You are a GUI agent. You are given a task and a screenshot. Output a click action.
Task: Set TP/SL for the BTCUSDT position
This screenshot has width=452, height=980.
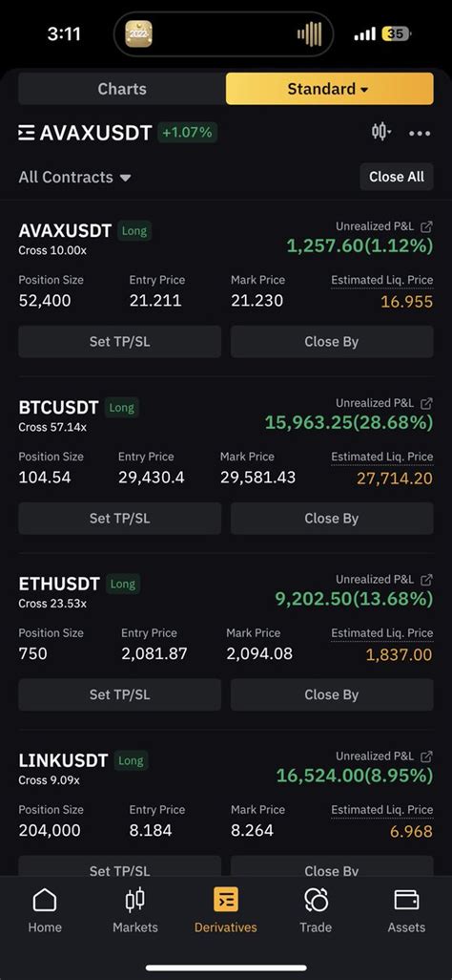(x=119, y=518)
